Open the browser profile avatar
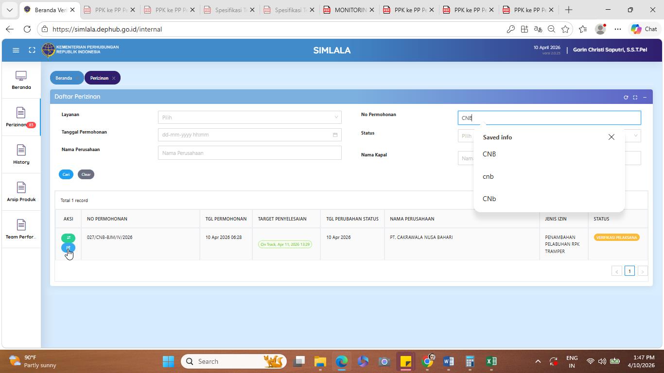This screenshot has height=373, width=664. [x=601, y=29]
